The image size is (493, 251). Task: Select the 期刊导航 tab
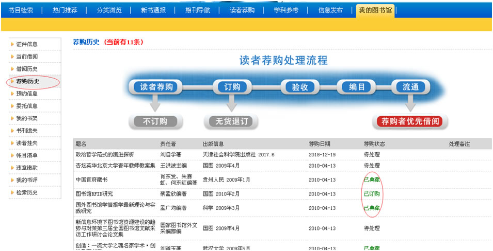tap(198, 10)
